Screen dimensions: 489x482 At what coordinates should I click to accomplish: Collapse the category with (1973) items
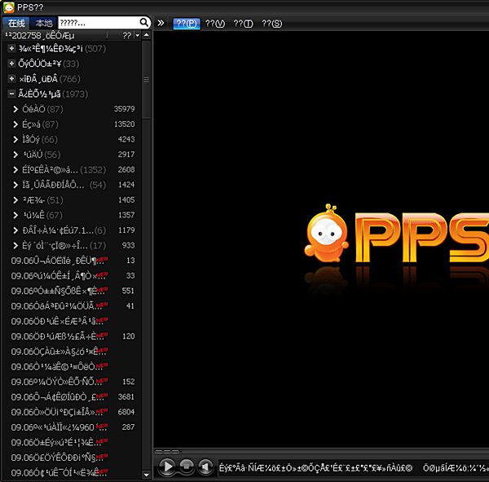pyautogui.click(x=11, y=94)
